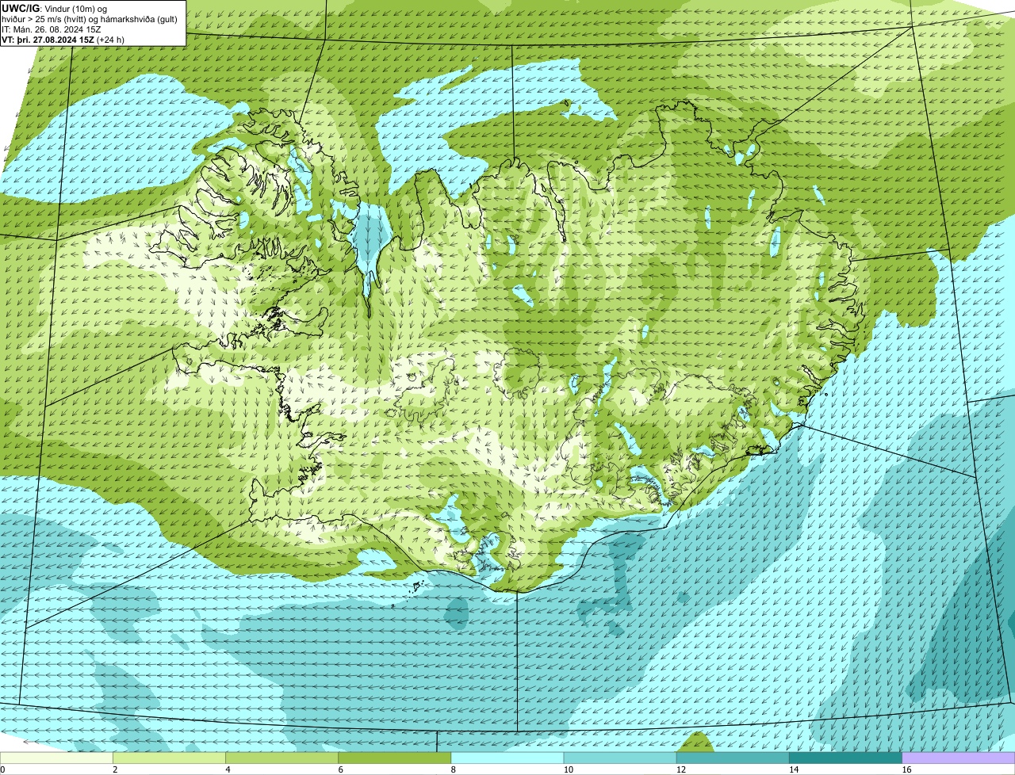This screenshot has width=1015, height=775.
Task: Click the pale yellow 0–2 m/s legend swatch
Action: pyautogui.click(x=56, y=758)
